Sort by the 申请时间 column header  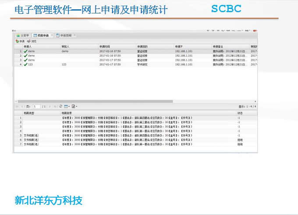pos(104,46)
